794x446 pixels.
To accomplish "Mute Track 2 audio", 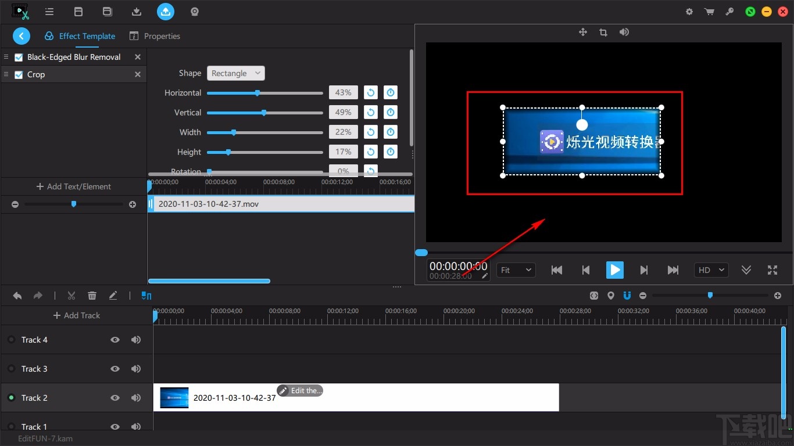I will coord(136,398).
